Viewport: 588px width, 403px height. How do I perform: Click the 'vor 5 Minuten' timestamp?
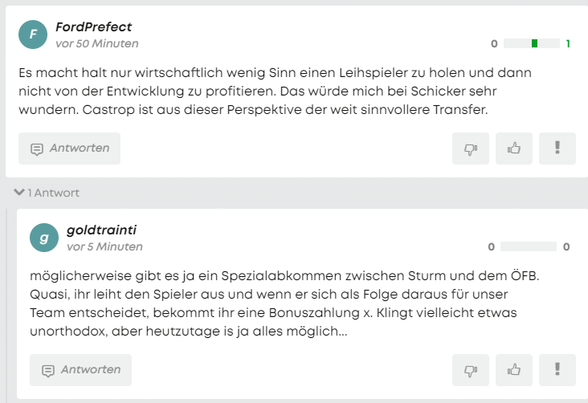tap(104, 246)
